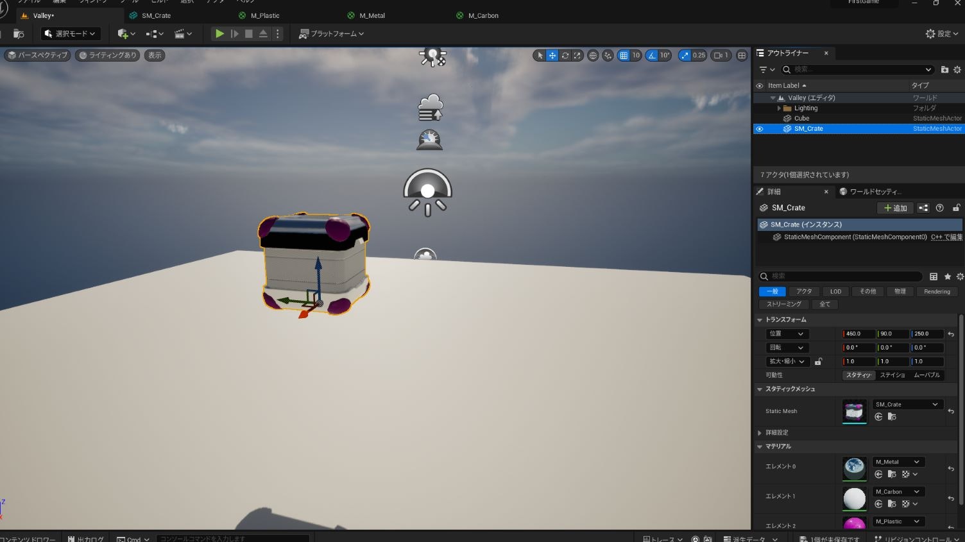The width and height of the screenshot is (965, 542).
Task: Toggle surface snapping icon
Action: pyautogui.click(x=608, y=56)
